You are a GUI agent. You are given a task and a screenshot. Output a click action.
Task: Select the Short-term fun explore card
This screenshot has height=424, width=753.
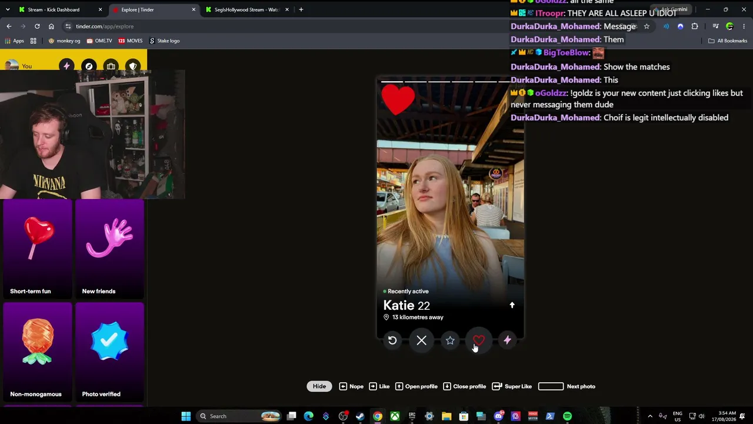coord(38,249)
